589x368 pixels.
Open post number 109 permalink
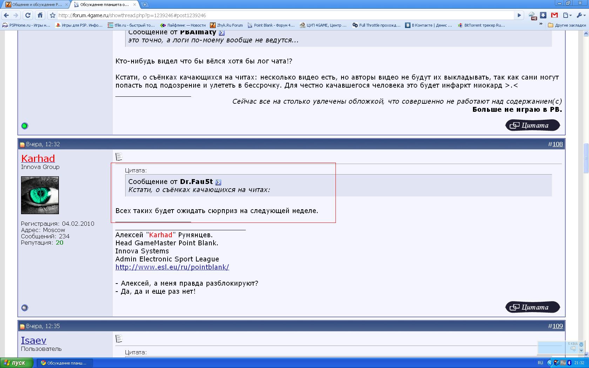(558, 326)
